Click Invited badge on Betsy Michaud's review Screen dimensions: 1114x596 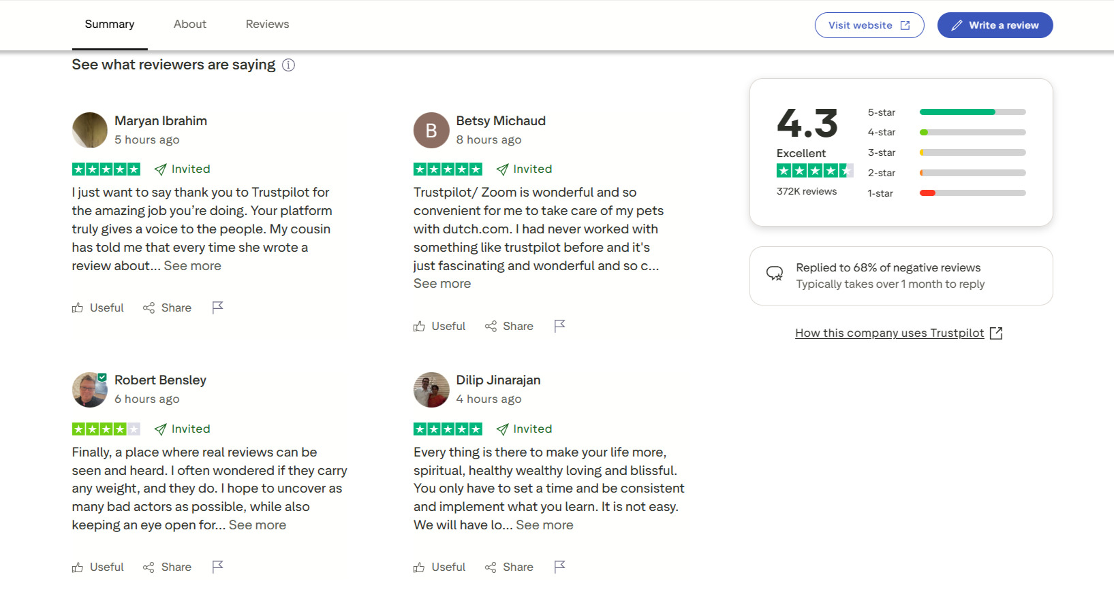[x=524, y=169]
